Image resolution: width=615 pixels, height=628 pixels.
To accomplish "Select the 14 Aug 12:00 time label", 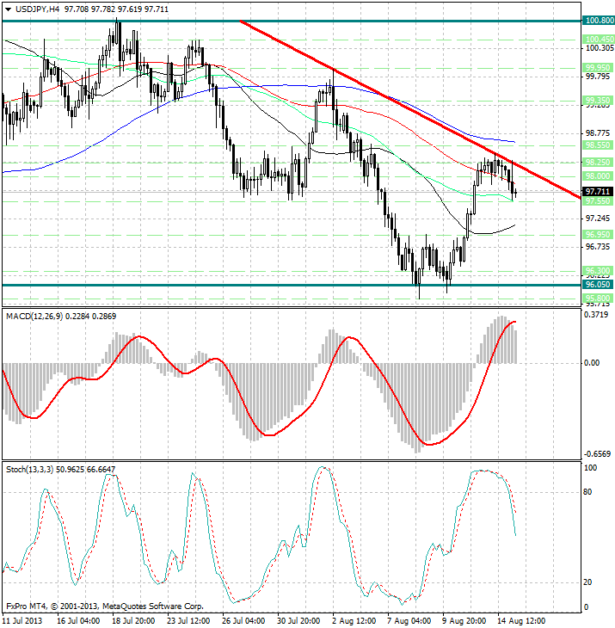I will (521, 621).
